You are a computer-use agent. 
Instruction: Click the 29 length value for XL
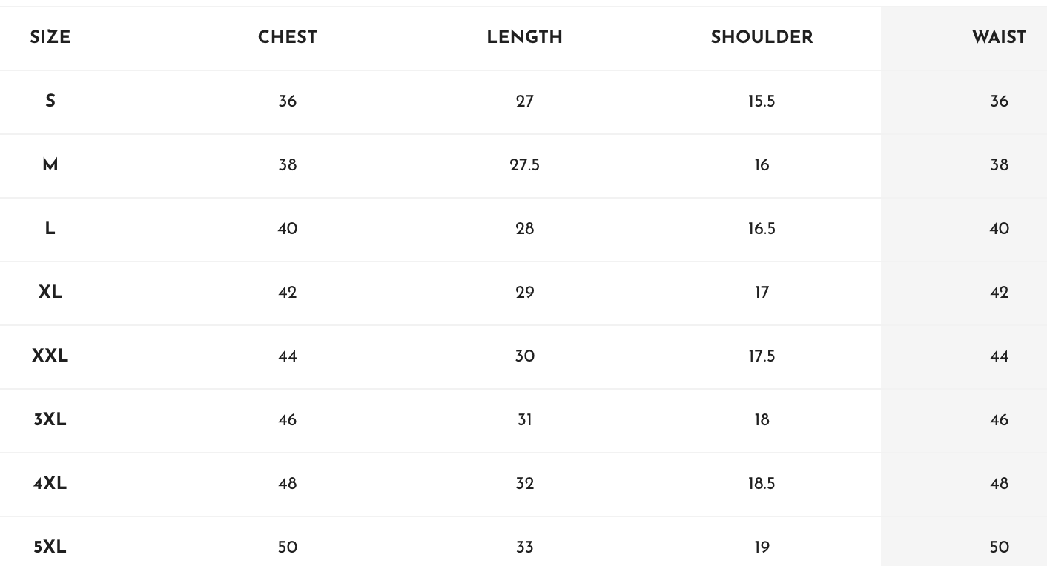pos(525,292)
